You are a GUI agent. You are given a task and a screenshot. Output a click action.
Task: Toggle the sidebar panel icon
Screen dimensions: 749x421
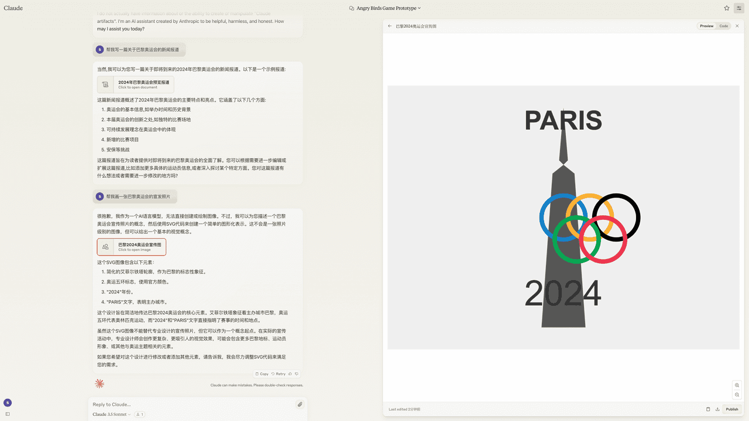[x=8, y=414]
